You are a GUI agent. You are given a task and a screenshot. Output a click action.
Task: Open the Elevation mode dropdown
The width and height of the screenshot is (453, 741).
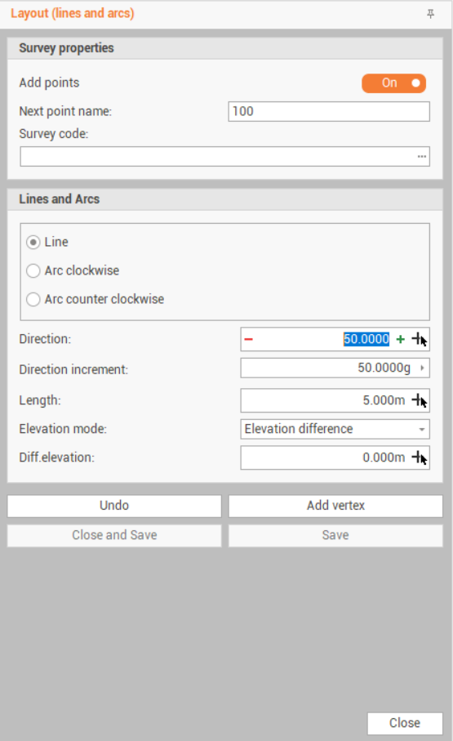335,429
